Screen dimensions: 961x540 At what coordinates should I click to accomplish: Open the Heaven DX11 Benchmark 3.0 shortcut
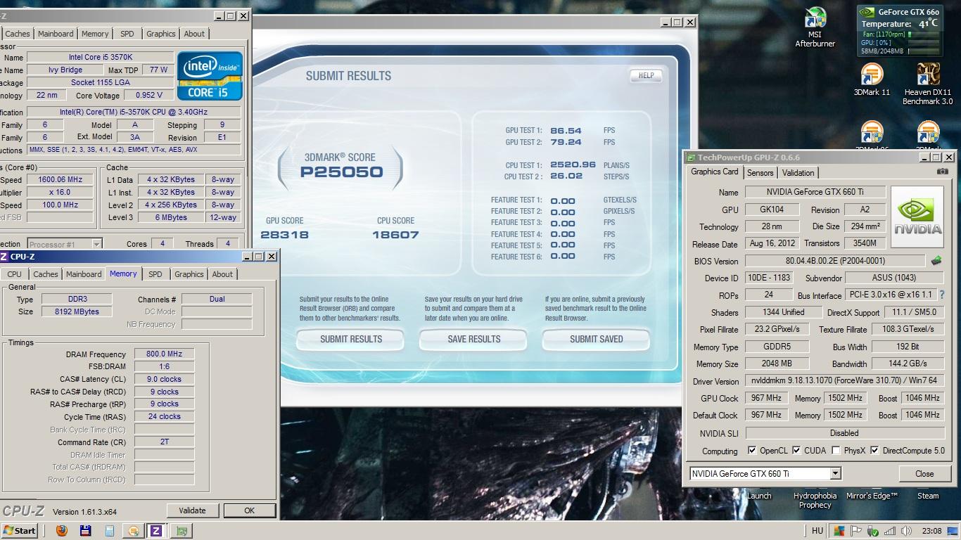tap(928, 84)
